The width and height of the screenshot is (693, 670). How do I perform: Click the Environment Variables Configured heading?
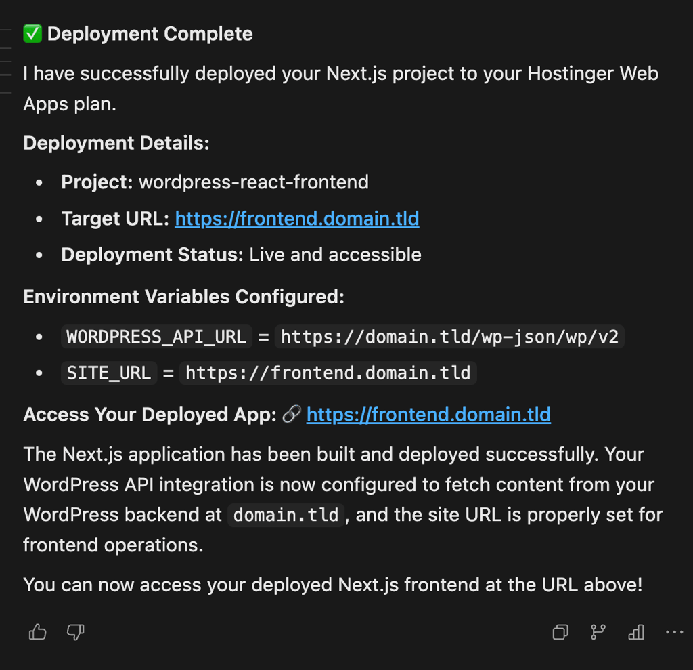[184, 297]
